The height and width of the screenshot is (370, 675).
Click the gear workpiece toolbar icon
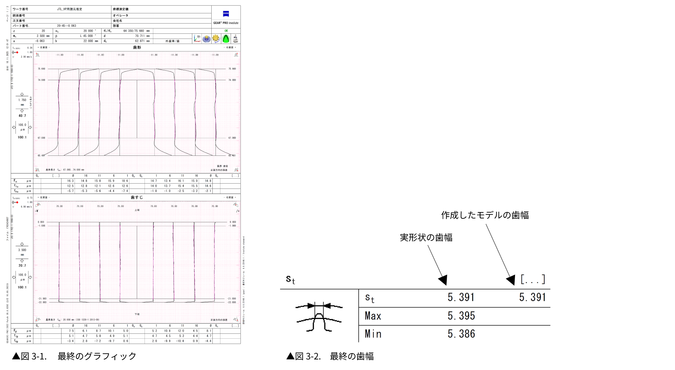[206, 39]
